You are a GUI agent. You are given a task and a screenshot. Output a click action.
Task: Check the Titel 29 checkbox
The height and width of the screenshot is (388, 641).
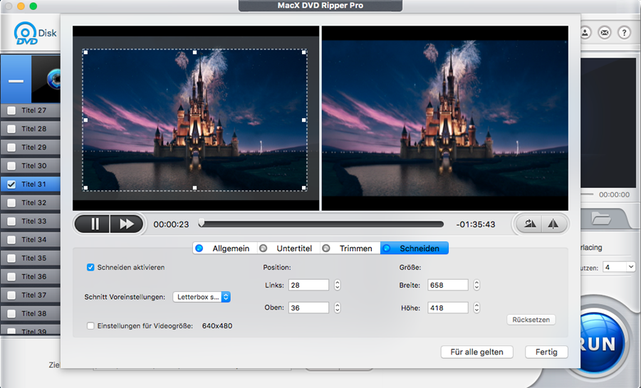[x=11, y=147]
